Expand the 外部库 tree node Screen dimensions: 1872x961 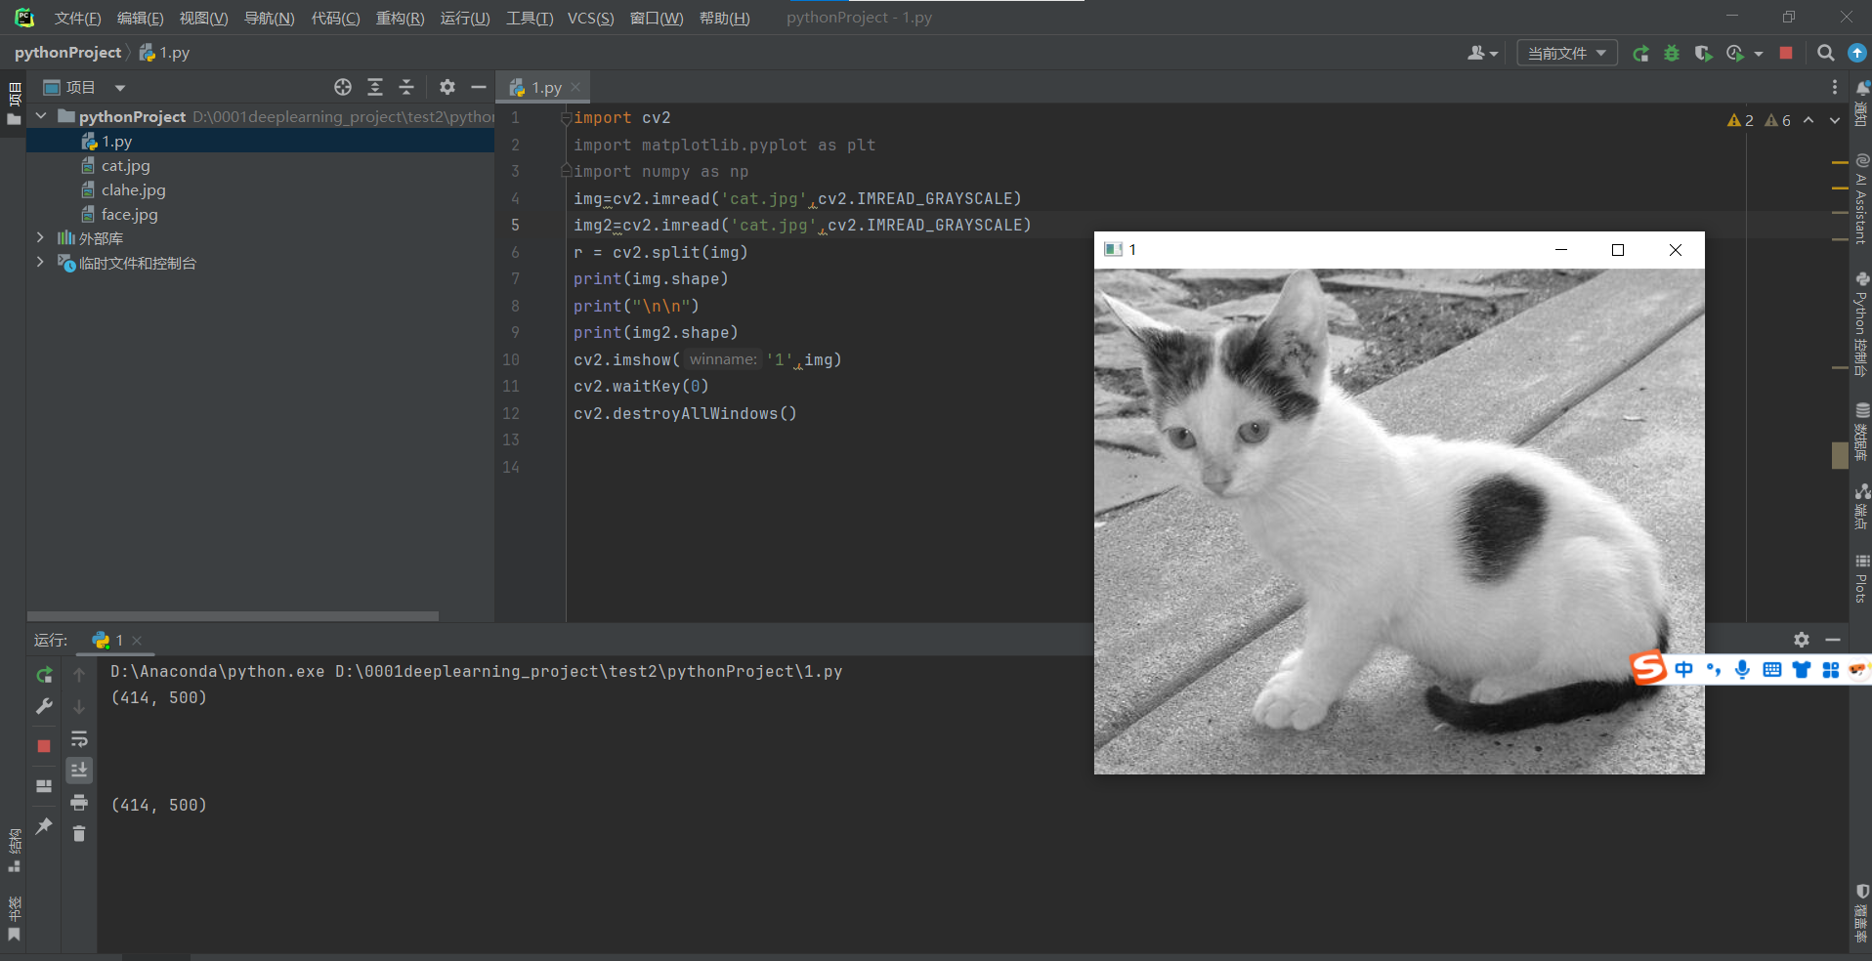click(x=40, y=238)
